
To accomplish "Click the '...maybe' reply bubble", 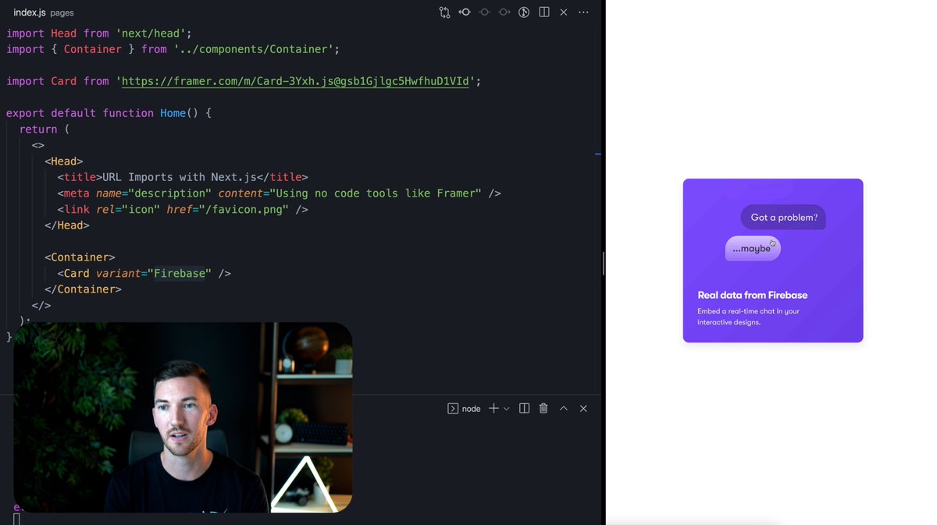I will (752, 248).
